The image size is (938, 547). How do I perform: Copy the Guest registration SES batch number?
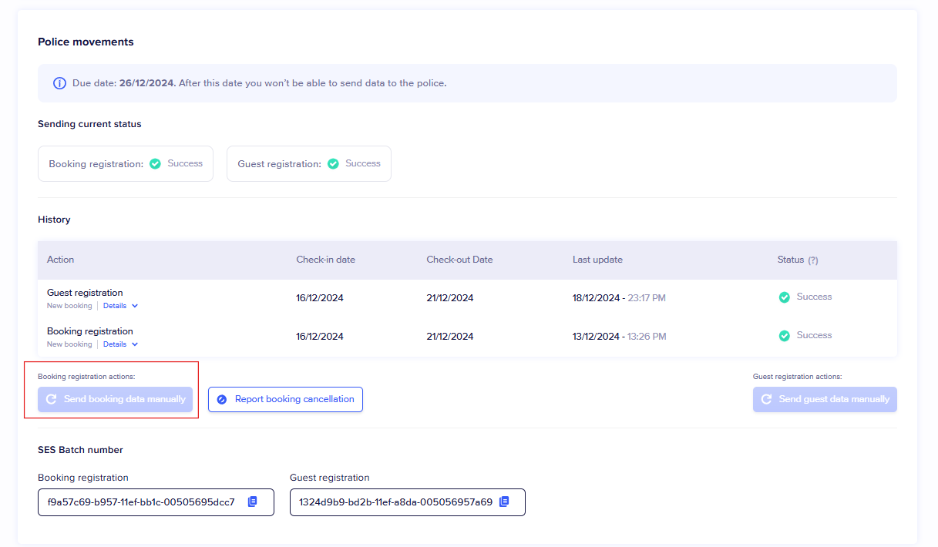(x=504, y=502)
